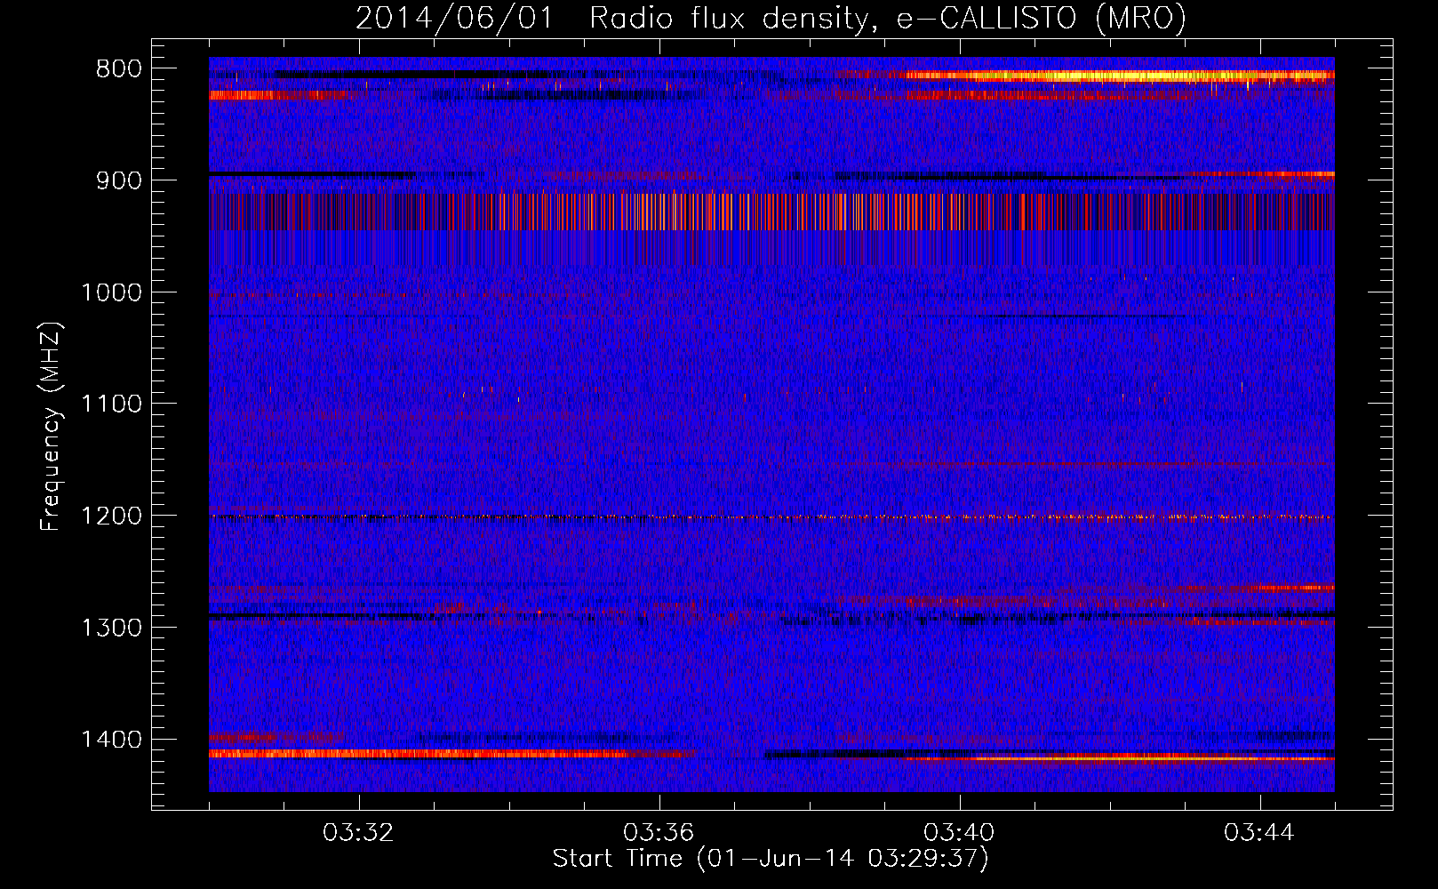The height and width of the screenshot is (889, 1438).
Task: Click the 03:40 time tick label
Action: (x=959, y=833)
